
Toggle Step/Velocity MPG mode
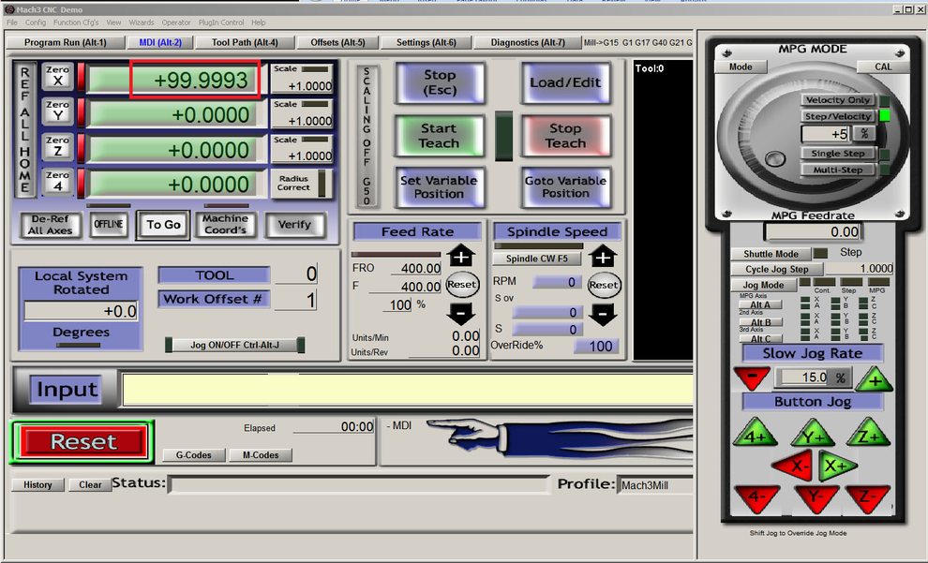tap(837, 116)
